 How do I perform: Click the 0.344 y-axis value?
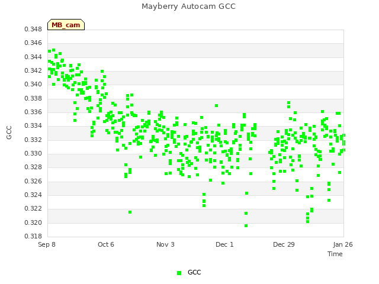33,57
